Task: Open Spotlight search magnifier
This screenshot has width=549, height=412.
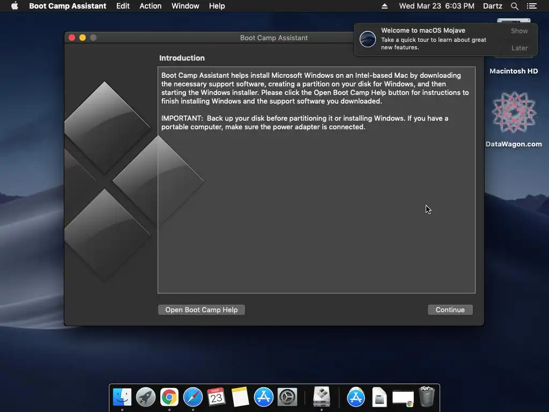Action: [514, 6]
